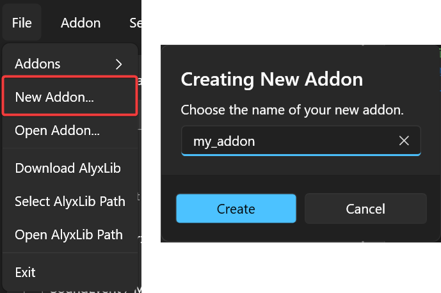Click Download AlyxLib in the menu

[x=68, y=168]
